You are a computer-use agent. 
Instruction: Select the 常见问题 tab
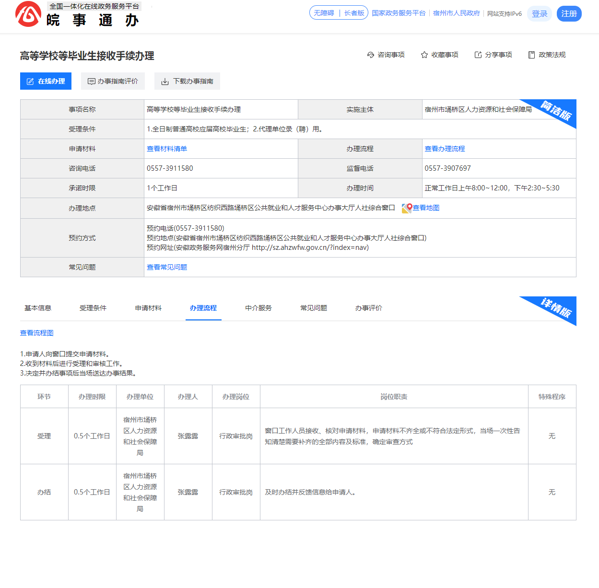[x=314, y=308]
